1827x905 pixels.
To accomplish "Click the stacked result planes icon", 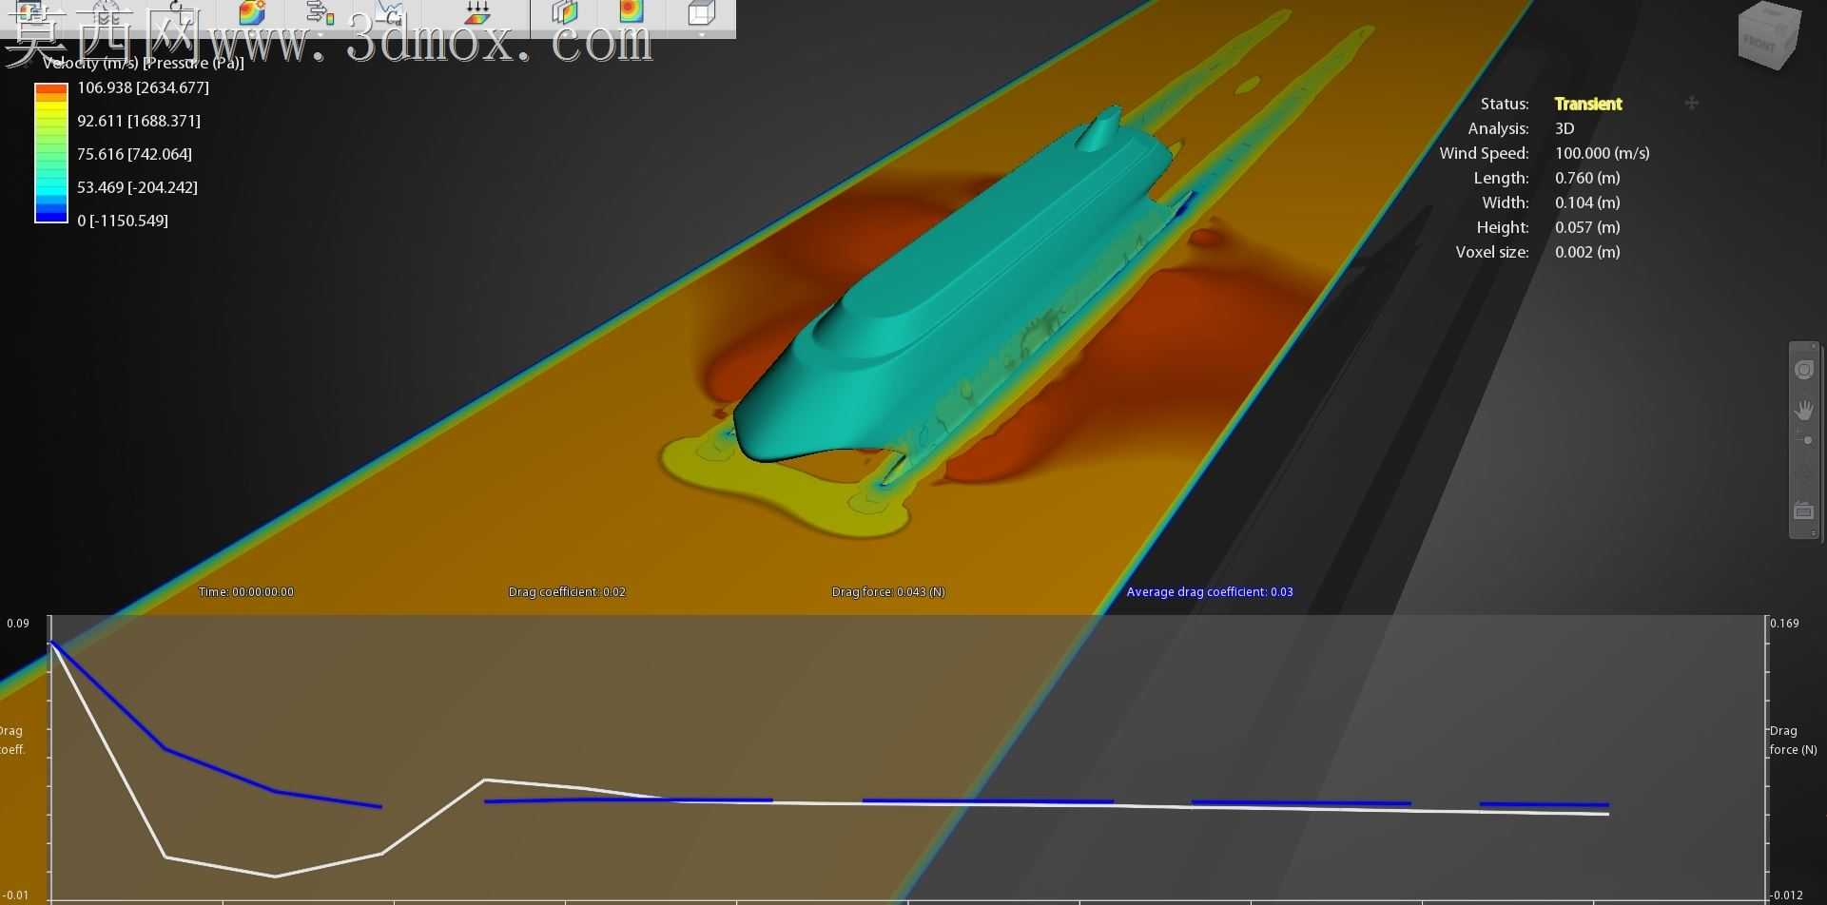I will 565,11.
